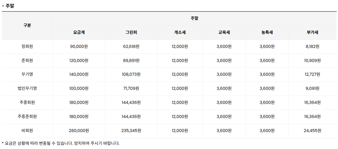
Task: Click the 그린피 column header
Action: click(x=131, y=33)
